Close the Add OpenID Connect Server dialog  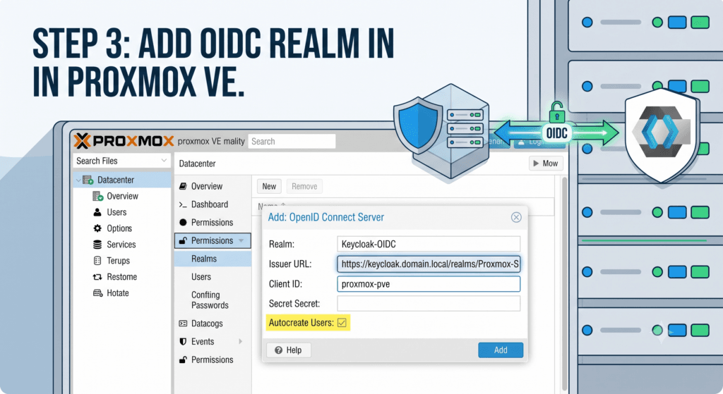pyautogui.click(x=516, y=217)
